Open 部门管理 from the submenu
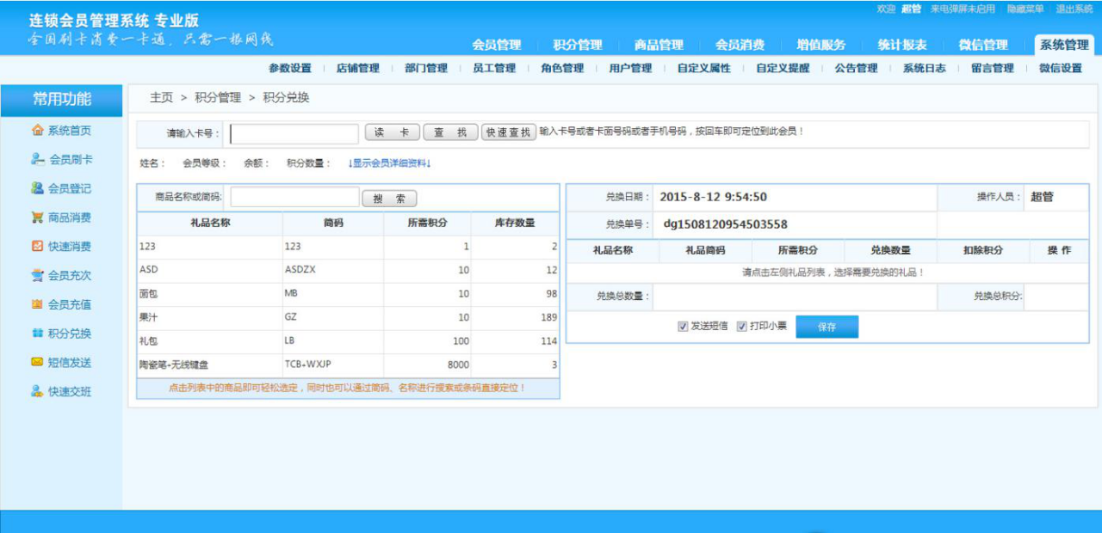Viewport: 1102px width, 533px height. 426,69
